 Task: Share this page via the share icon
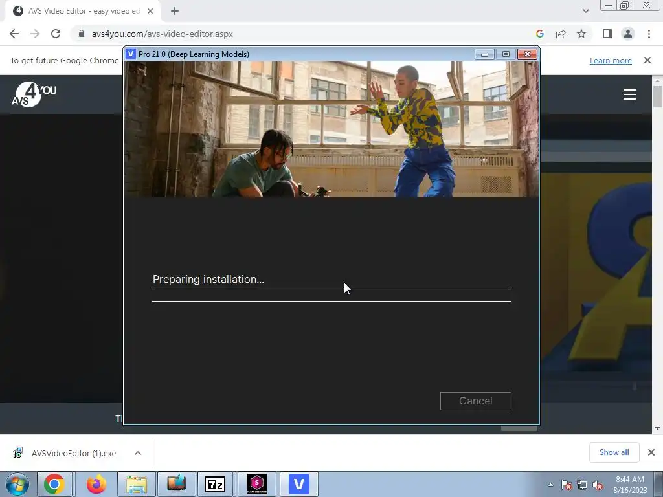click(x=561, y=34)
